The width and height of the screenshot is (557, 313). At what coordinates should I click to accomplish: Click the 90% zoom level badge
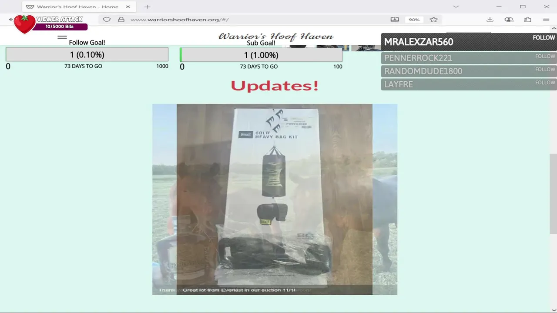pos(414,20)
